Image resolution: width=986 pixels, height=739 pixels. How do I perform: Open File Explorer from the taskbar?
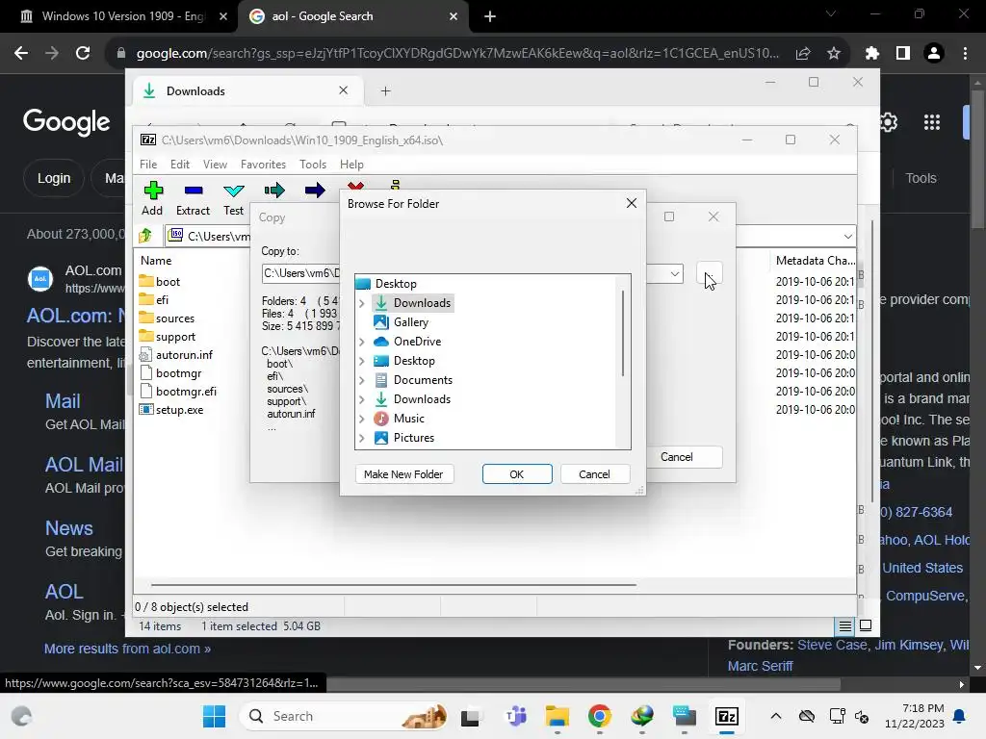(557, 716)
